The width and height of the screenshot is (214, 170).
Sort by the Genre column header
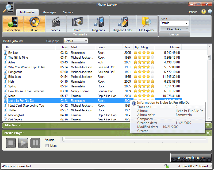109,47
